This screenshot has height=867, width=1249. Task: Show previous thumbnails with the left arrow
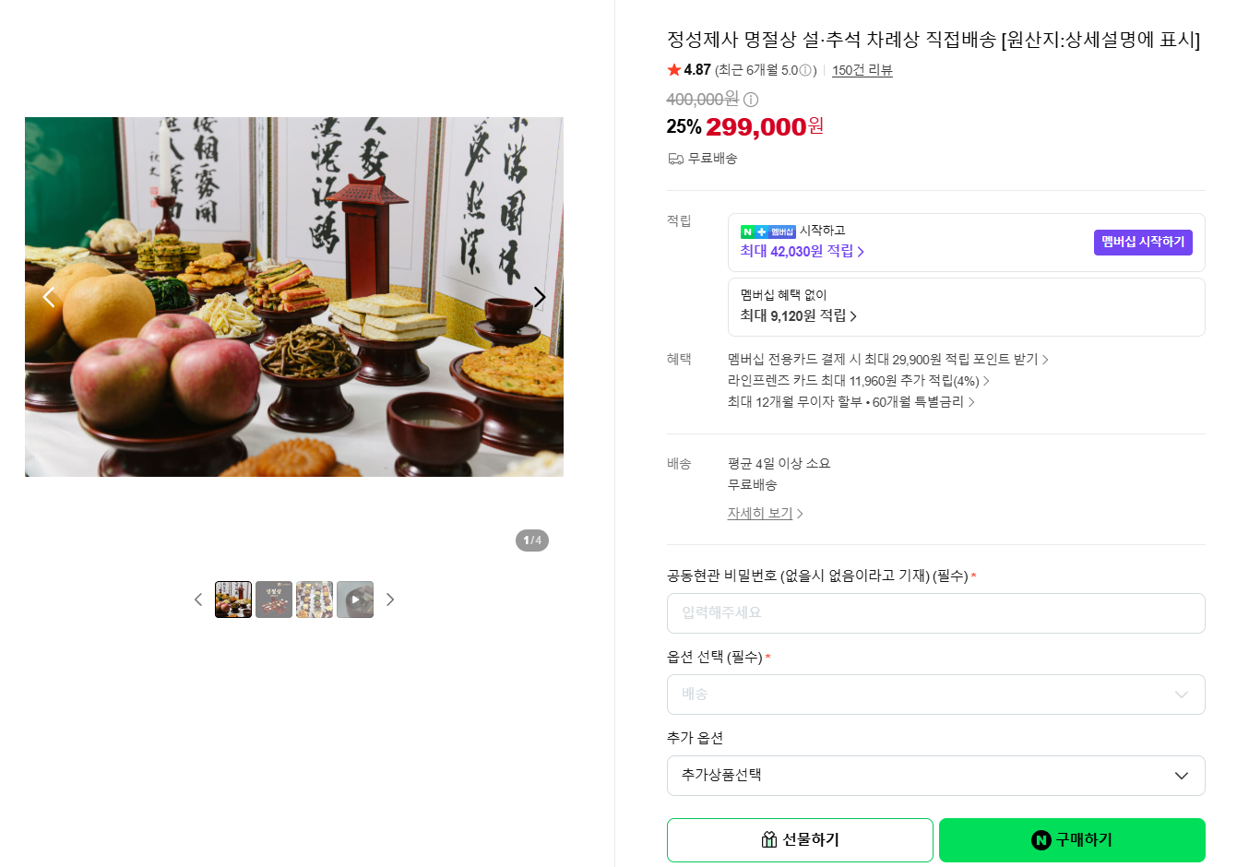tap(198, 600)
